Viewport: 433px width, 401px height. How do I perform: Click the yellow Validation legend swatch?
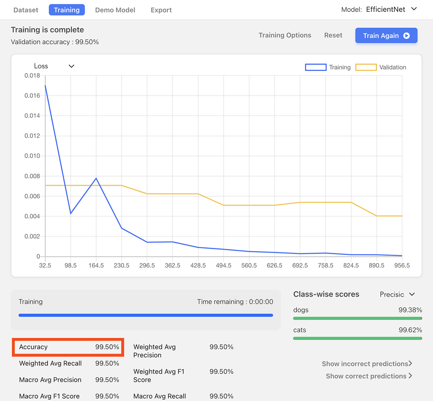(x=366, y=67)
